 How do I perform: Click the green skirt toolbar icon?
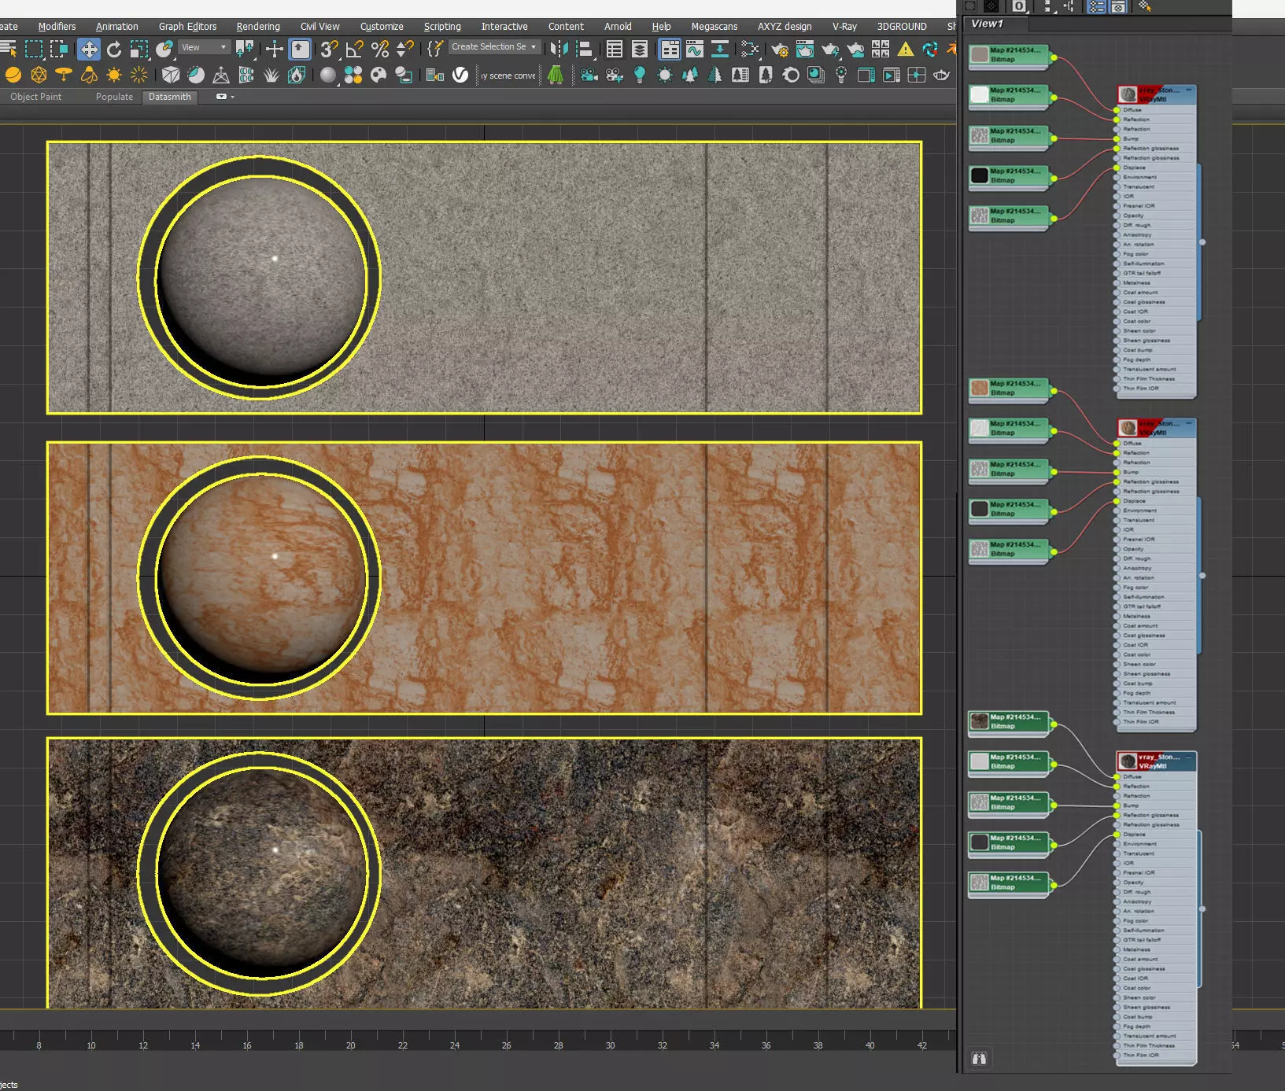(555, 75)
